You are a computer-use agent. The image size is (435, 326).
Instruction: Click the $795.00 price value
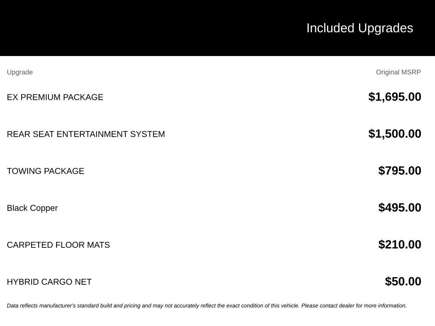(400, 171)
